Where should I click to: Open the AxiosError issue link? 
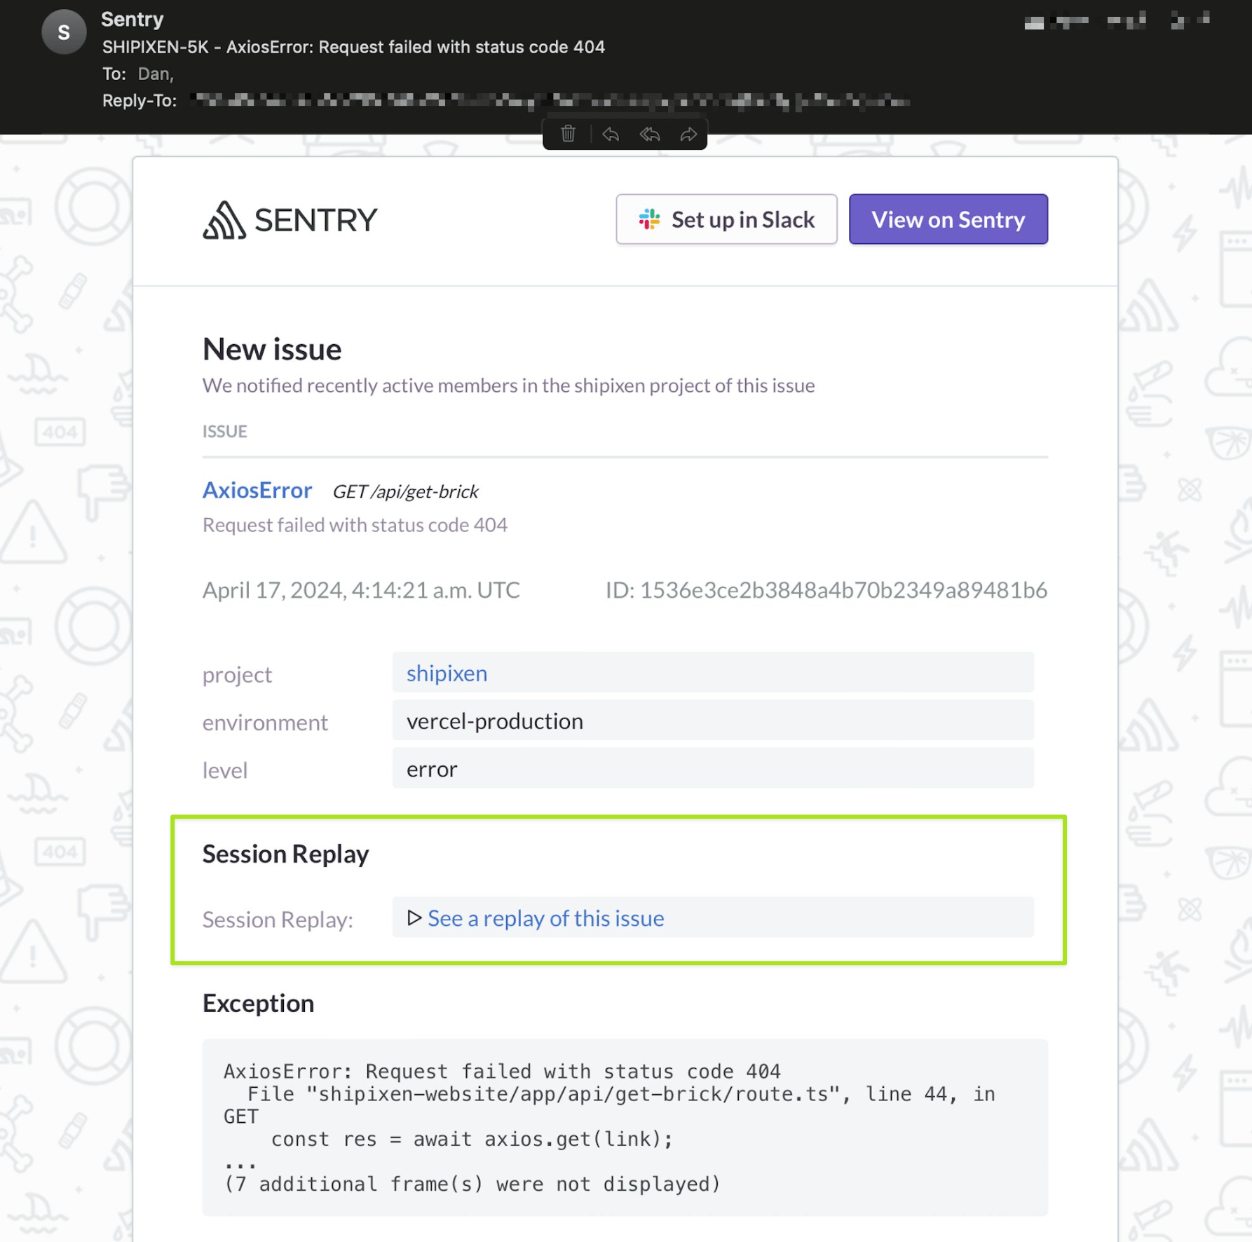(x=257, y=490)
